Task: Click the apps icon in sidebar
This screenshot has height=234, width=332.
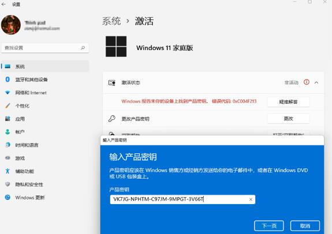Action: click(8, 119)
